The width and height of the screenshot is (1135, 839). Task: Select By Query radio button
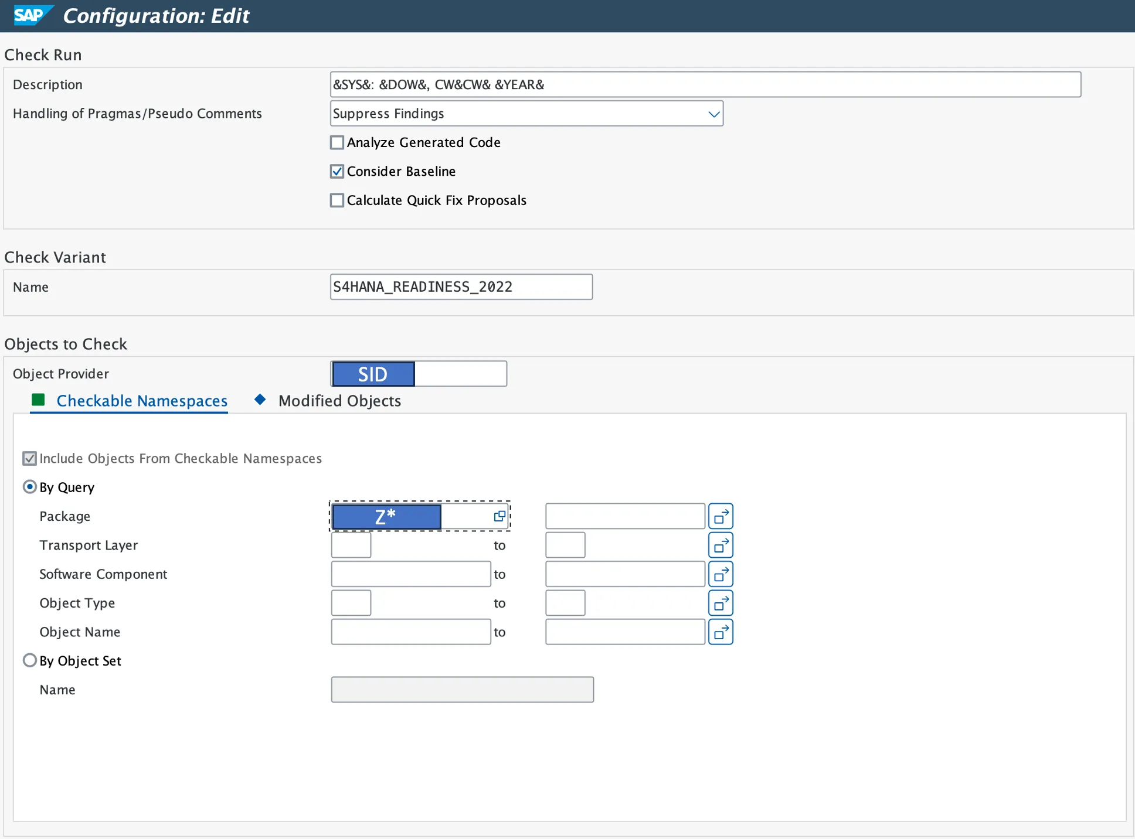(x=29, y=487)
